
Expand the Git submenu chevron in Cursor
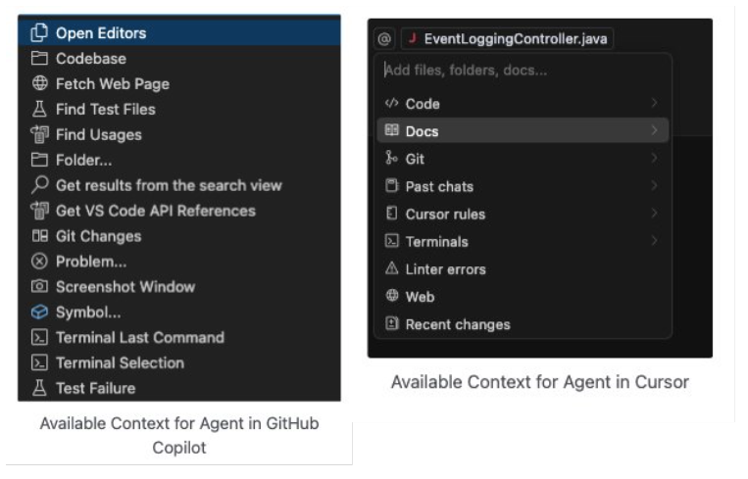(655, 158)
